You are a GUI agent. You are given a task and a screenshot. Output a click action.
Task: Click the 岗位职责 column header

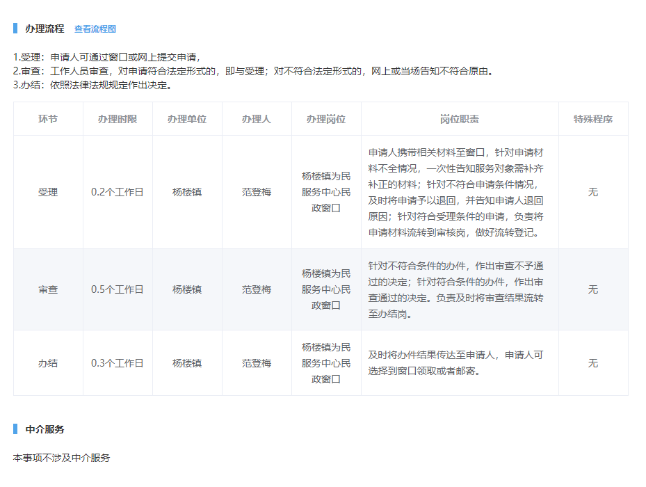pyautogui.click(x=460, y=119)
